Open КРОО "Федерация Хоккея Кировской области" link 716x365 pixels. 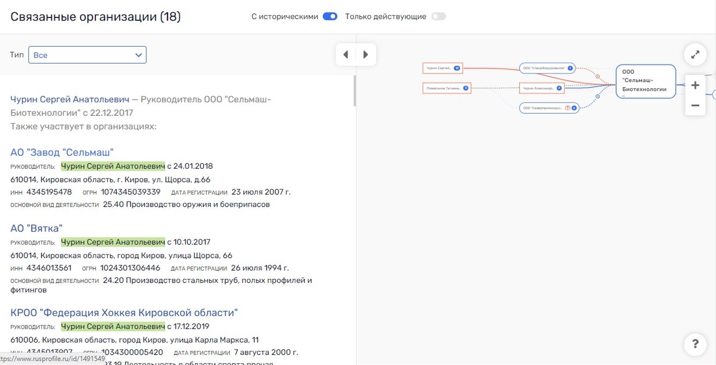click(x=124, y=312)
